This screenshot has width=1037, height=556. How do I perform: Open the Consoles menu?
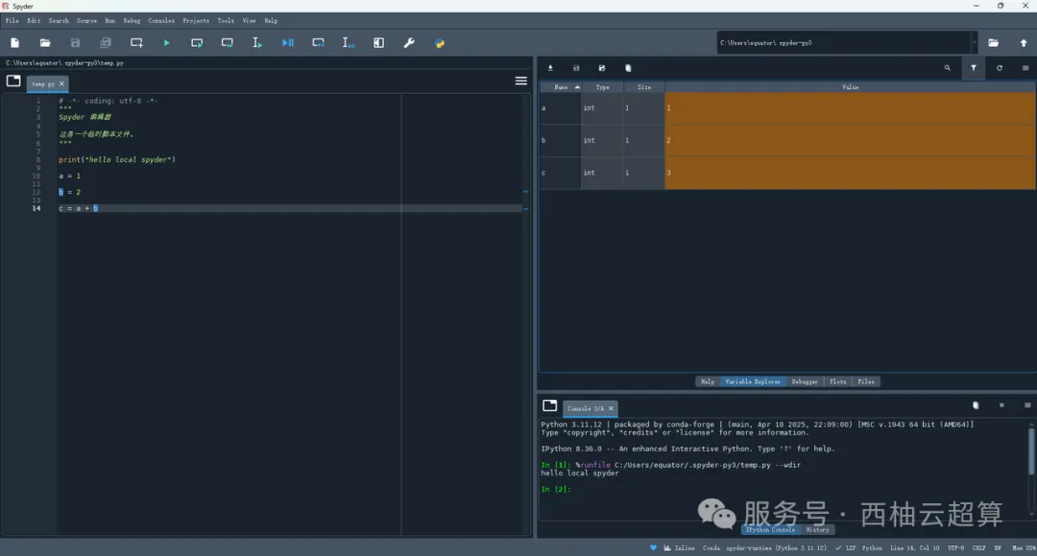161,20
